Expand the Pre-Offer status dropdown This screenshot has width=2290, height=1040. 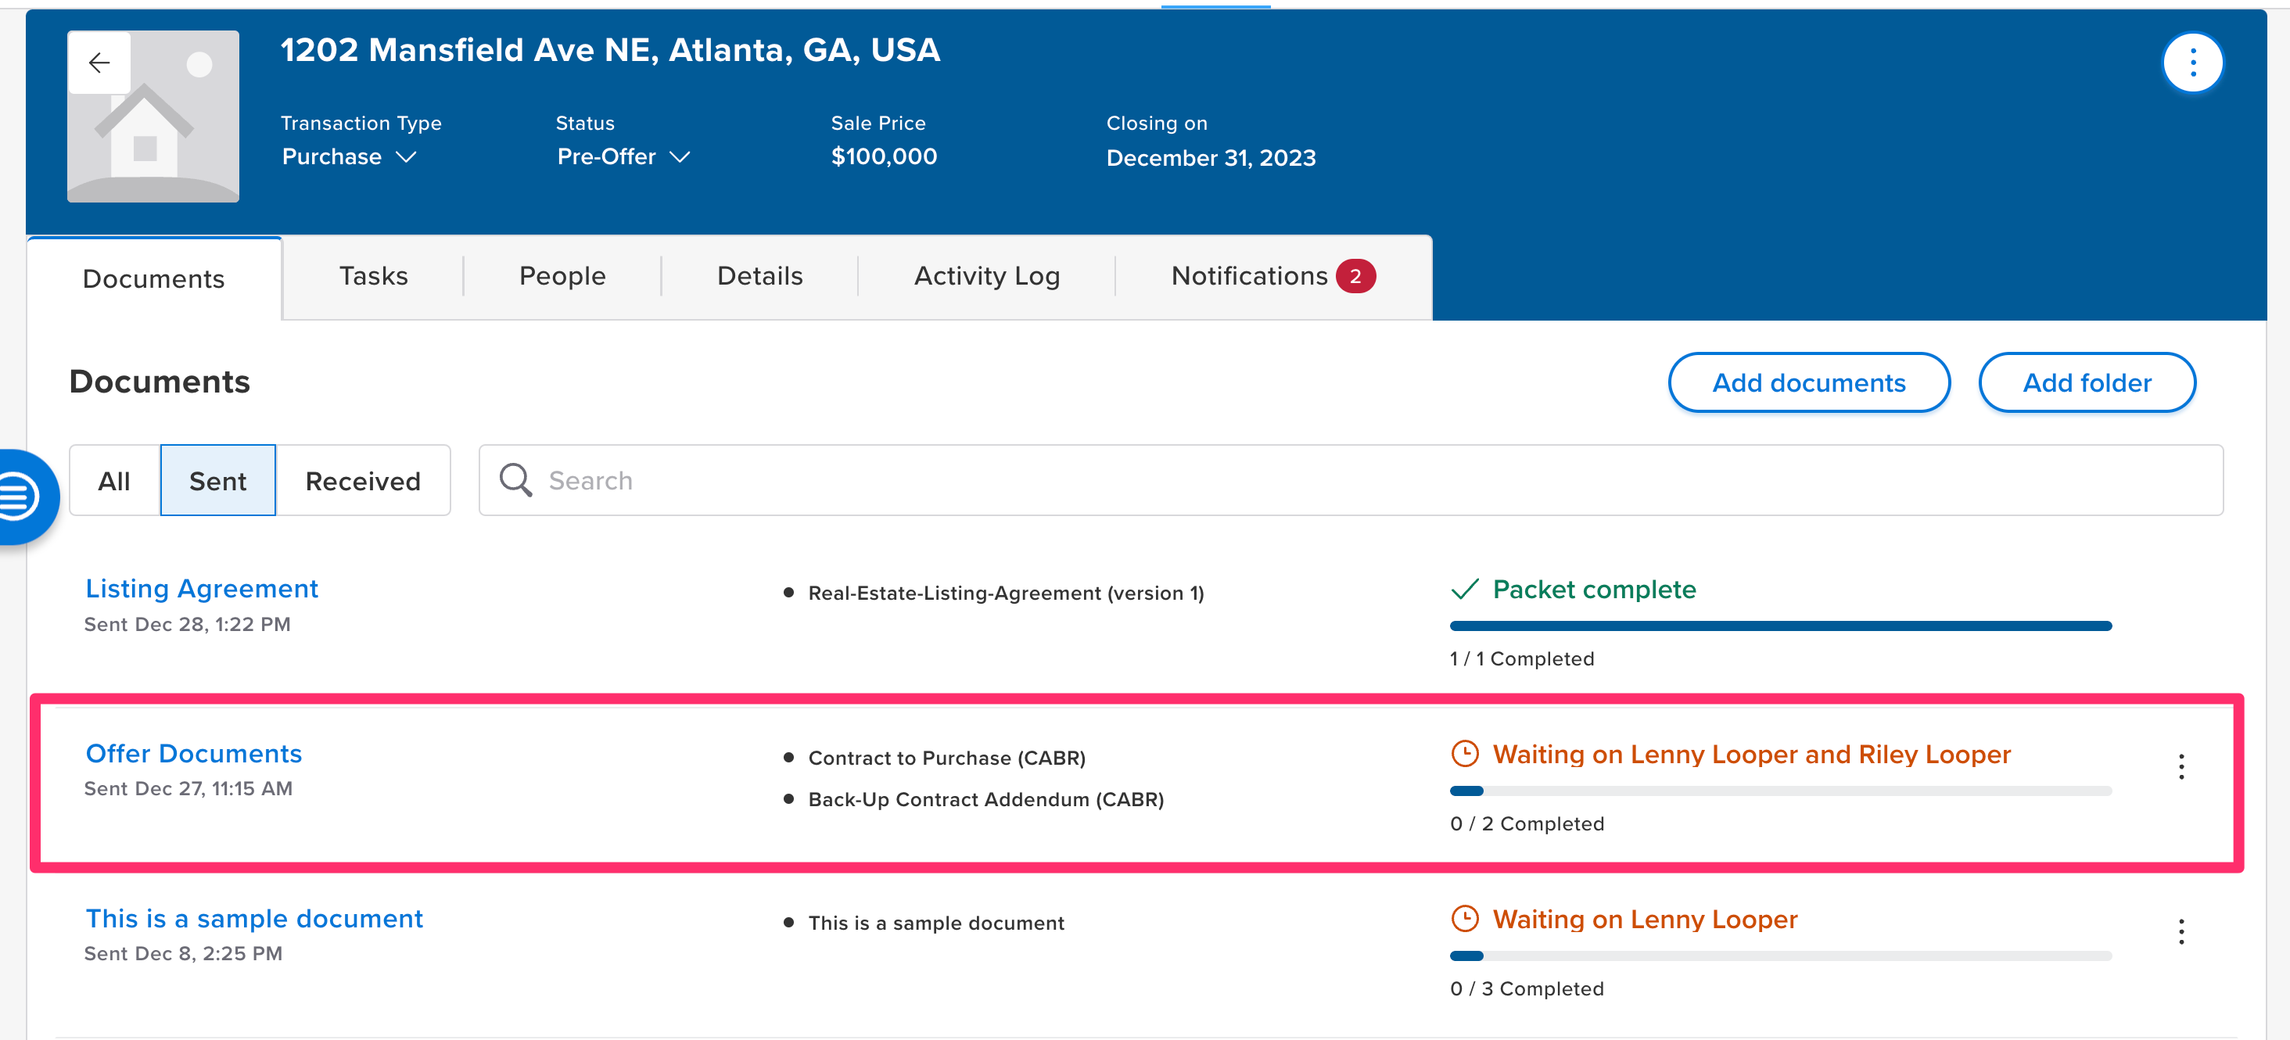click(x=623, y=157)
